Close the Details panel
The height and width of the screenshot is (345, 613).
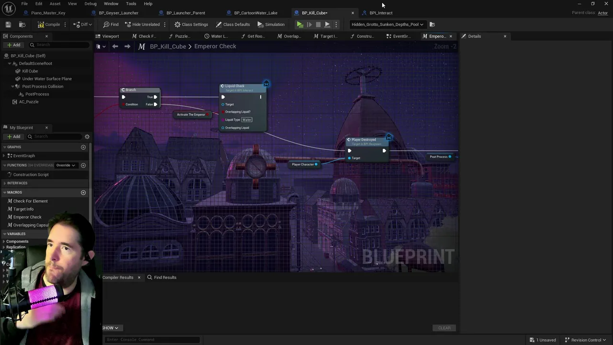(505, 36)
